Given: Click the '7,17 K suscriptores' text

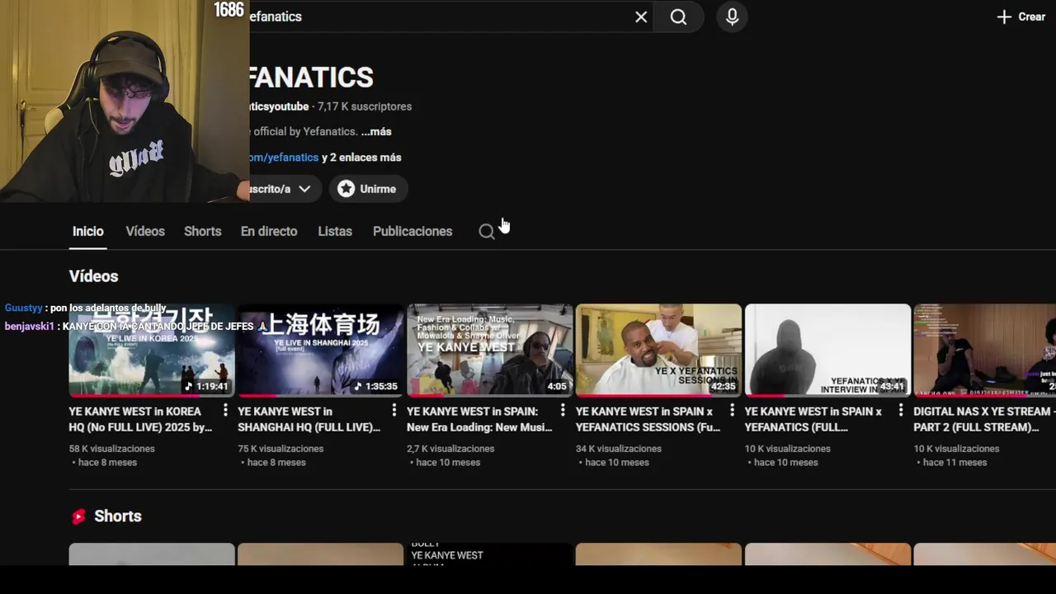Looking at the screenshot, I should [365, 106].
